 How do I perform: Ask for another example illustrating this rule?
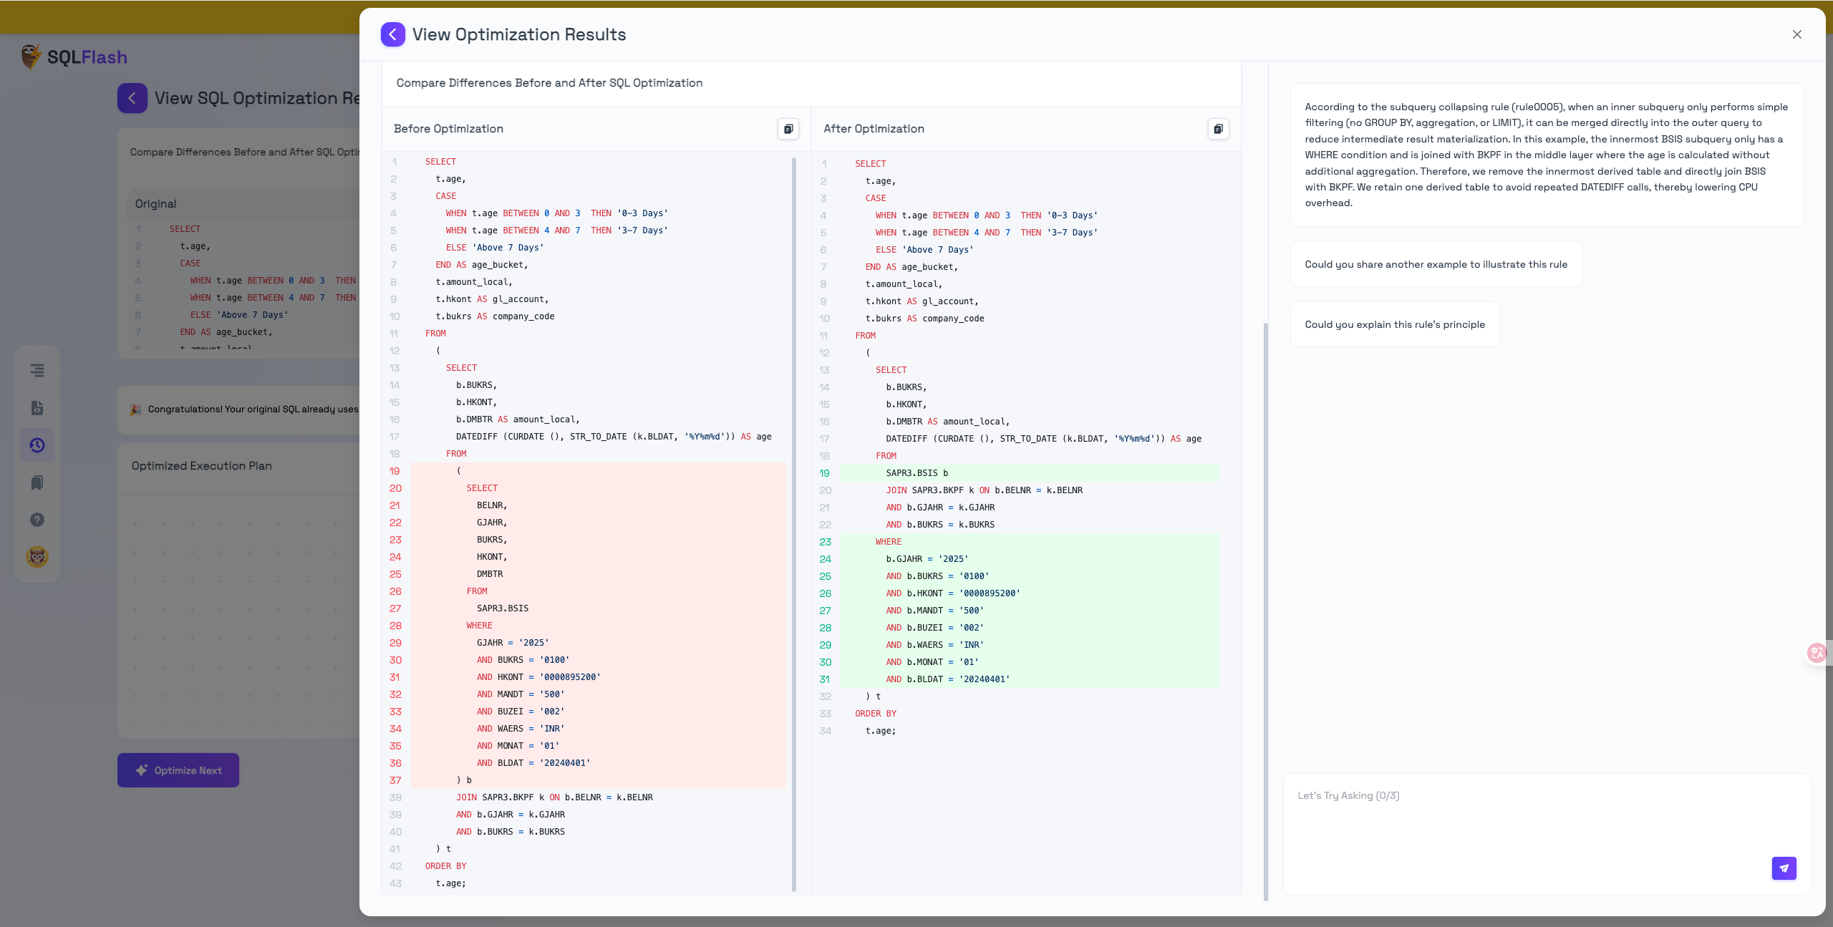(1436, 263)
